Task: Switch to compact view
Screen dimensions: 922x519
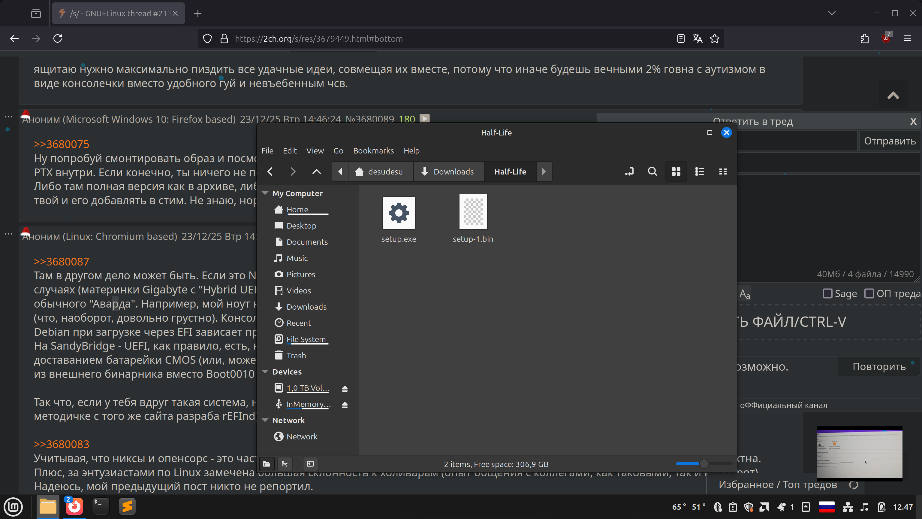Action: pos(723,171)
